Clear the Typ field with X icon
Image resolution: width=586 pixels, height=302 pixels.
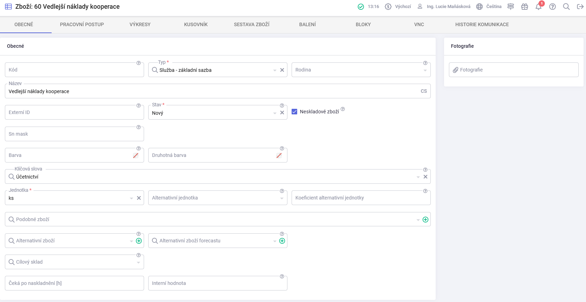point(282,70)
